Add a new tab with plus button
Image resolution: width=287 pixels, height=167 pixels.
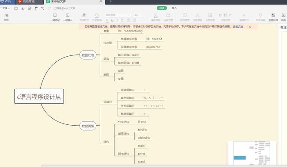pyautogui.click(x=110, y=1)
